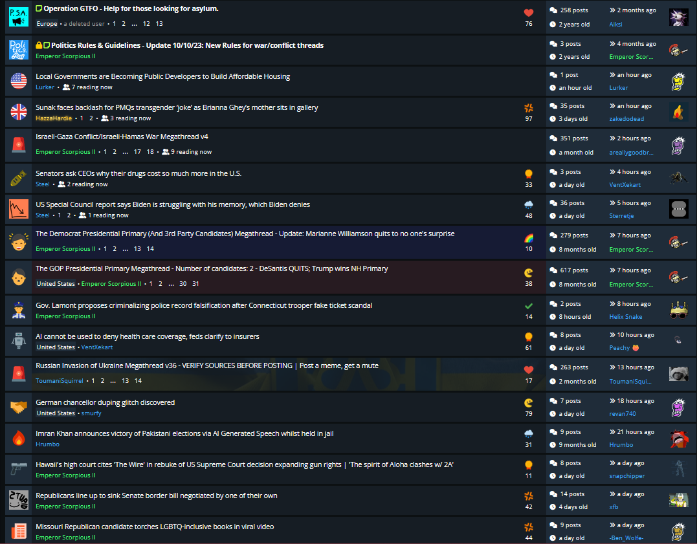Click United States tag on German chancellor thread
The image size is (697, 544).
click(x=56, y=413)
